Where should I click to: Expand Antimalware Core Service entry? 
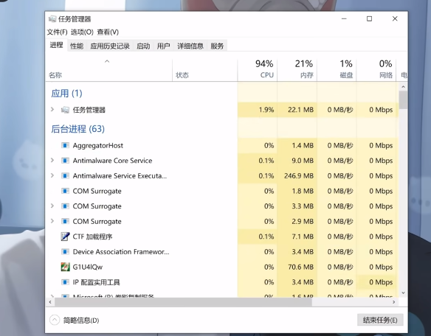52,160
